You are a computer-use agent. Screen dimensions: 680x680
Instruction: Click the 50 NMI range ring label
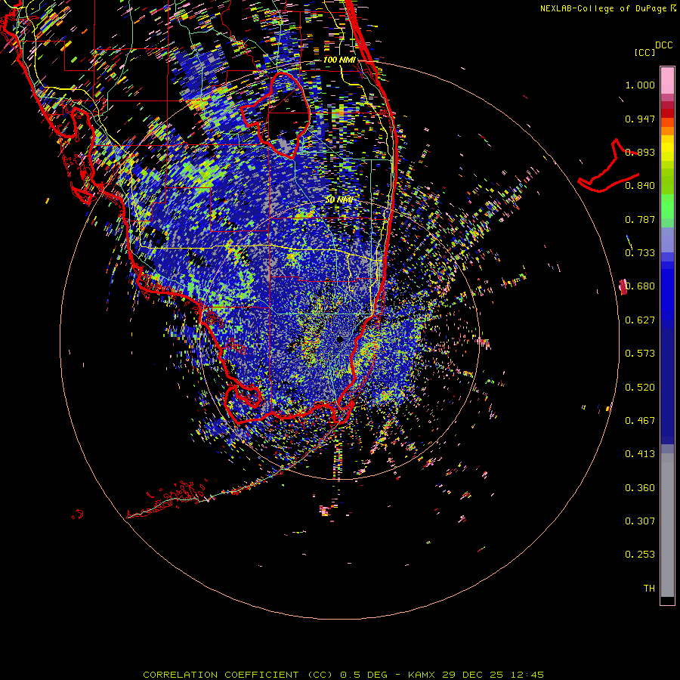339,200
